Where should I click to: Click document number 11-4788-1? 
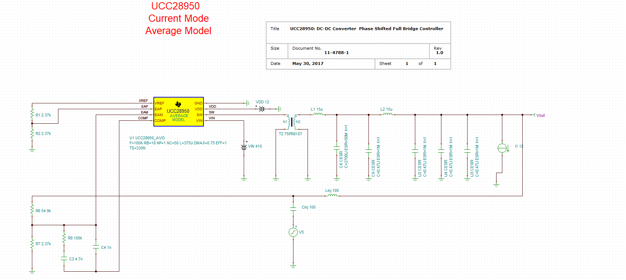point(337,53)
